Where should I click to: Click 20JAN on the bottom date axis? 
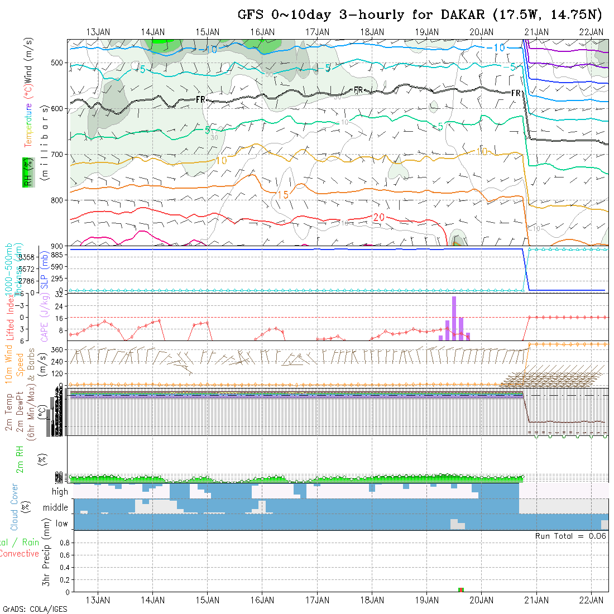[x=481, y=600]
